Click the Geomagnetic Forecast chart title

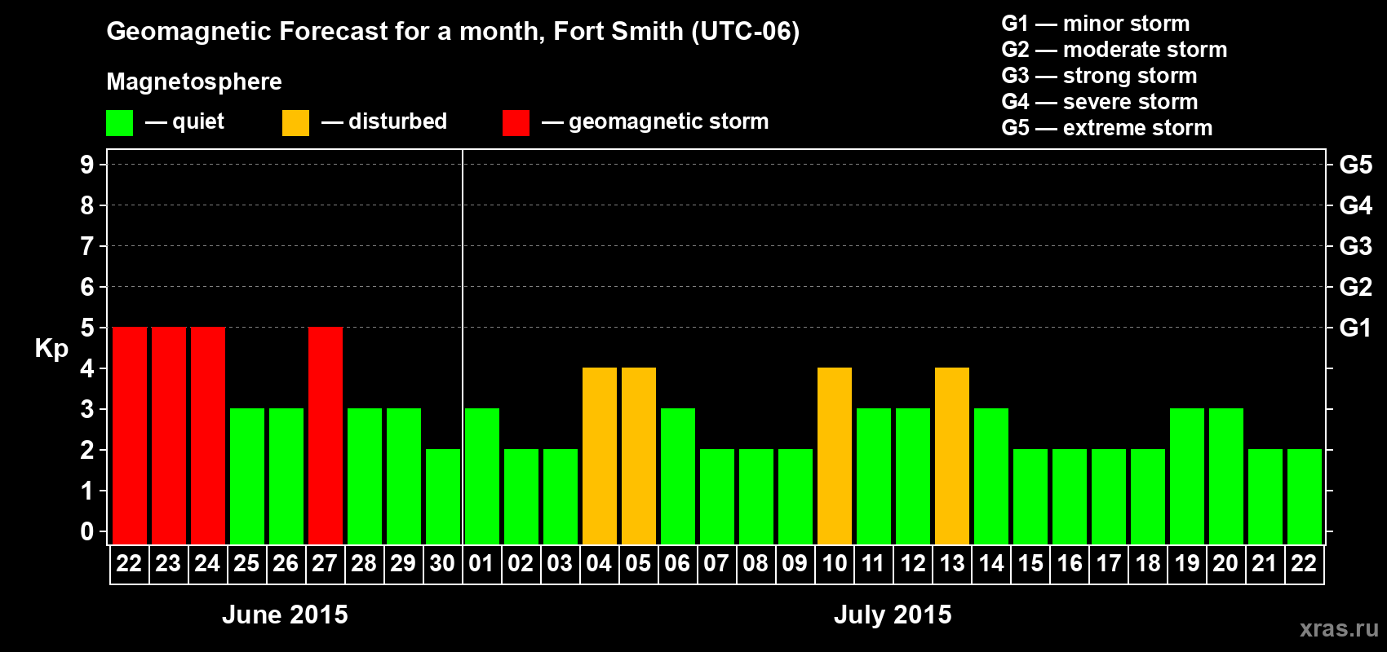pos(453,32)
